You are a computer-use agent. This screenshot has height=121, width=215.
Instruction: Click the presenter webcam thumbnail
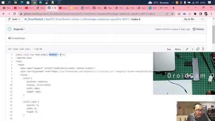[196, 111]
